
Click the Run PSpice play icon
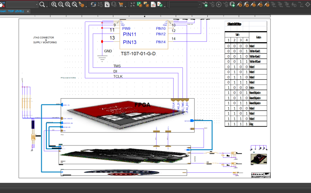click(219, 4)
